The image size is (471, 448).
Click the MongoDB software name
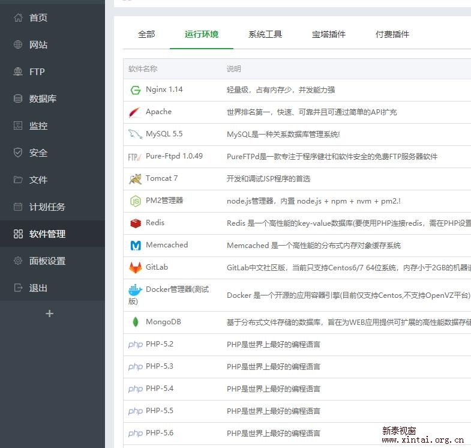click(163, 322)
